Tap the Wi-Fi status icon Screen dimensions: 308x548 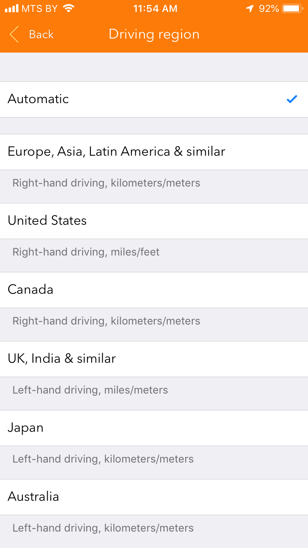[x=69, y=8]
